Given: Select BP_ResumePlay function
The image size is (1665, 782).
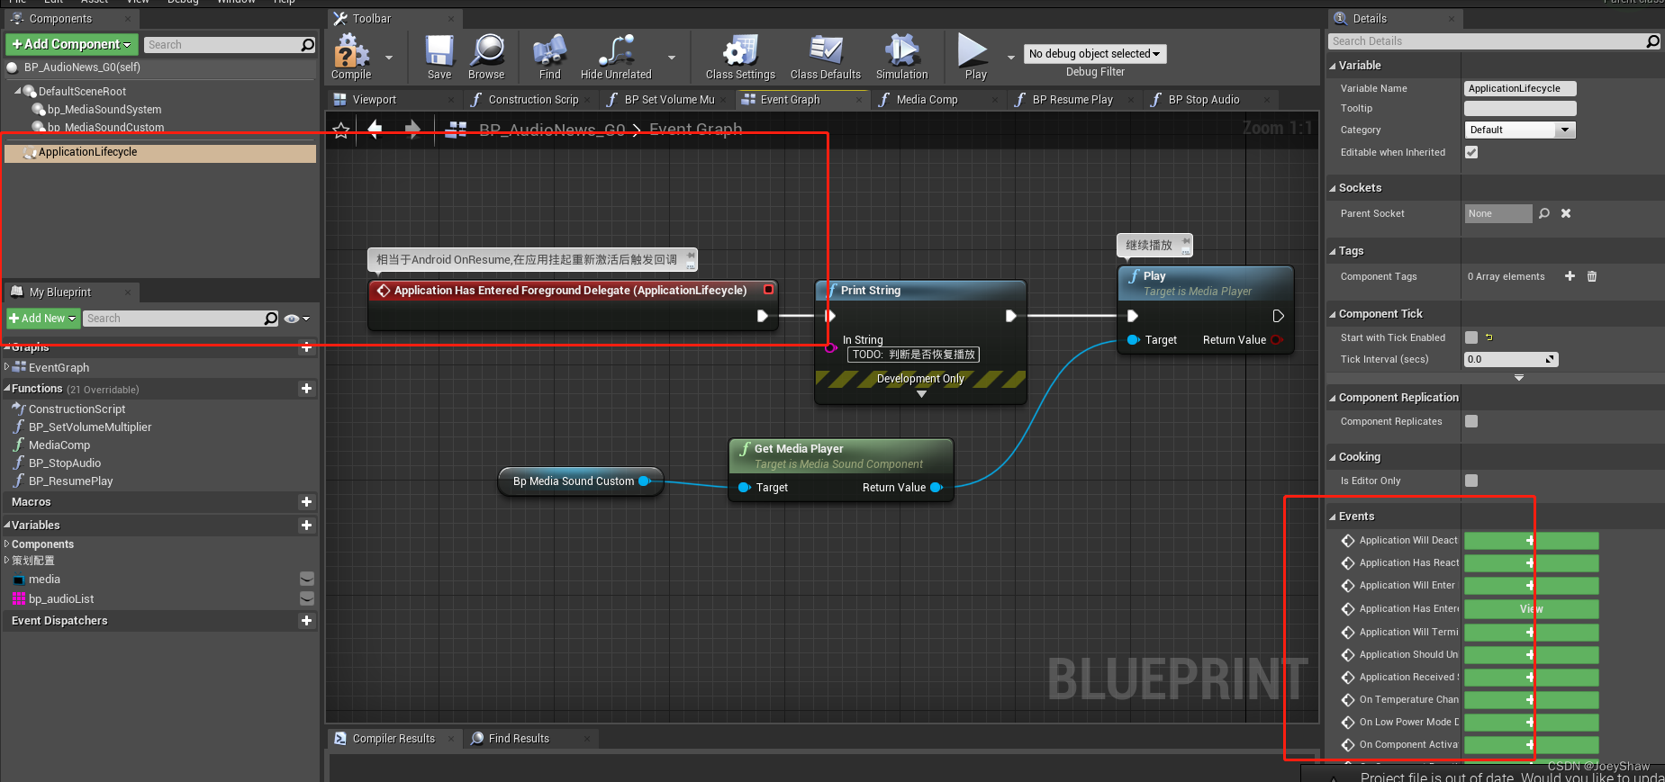Looking at the screenshot, I should pyautogui.click(x=70, y=481).
